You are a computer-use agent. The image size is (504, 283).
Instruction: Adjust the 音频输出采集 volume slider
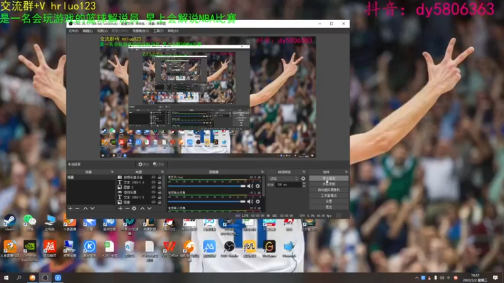click(207, 201)
